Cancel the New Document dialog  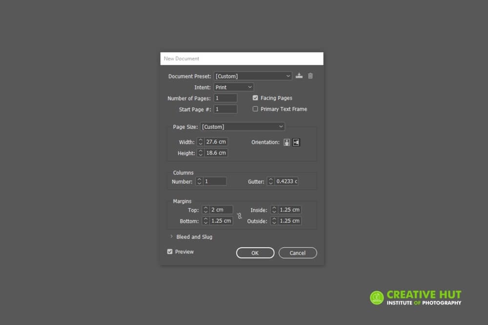point(297,252)
